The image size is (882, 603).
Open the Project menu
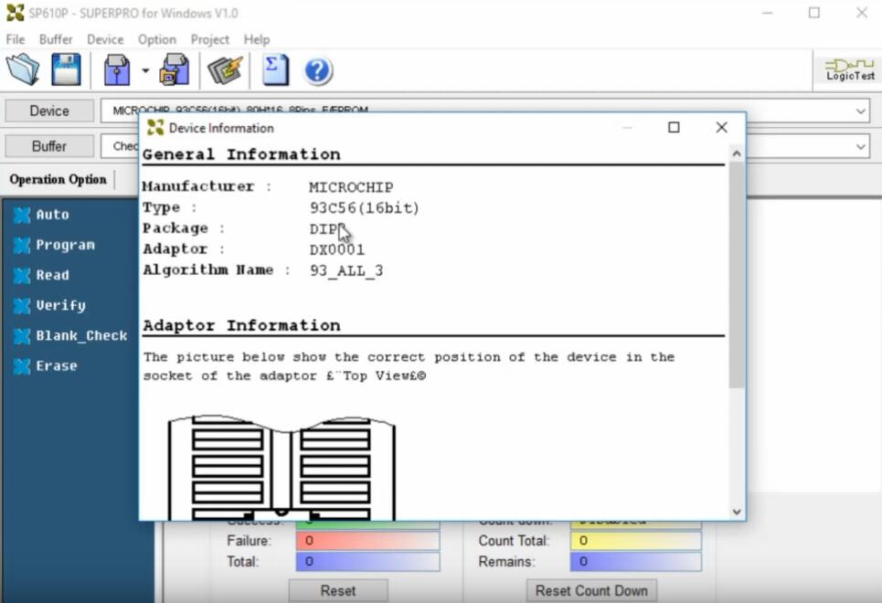(210, 39)
